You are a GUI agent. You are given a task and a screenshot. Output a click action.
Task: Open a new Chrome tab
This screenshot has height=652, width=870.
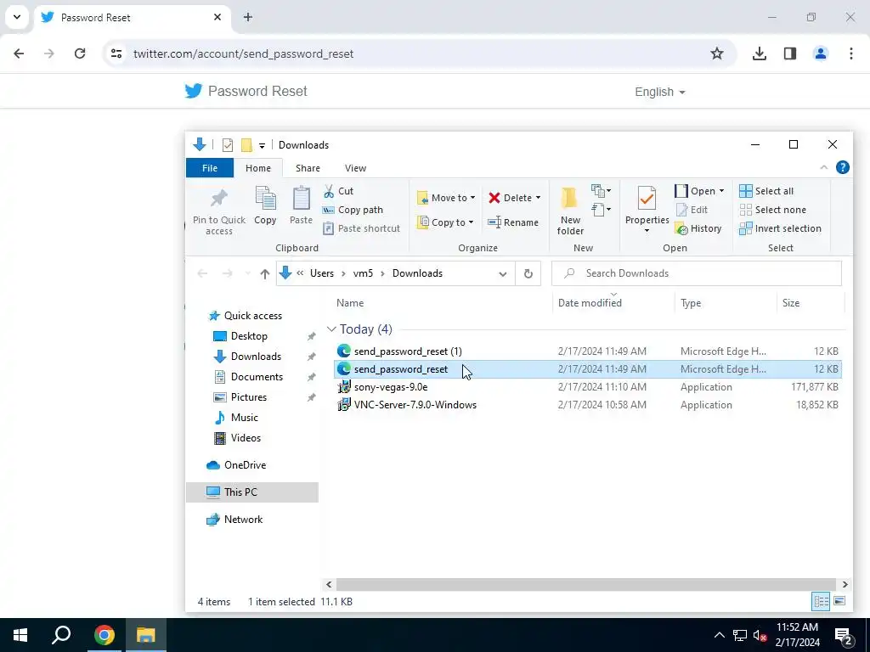coord(248,17)
